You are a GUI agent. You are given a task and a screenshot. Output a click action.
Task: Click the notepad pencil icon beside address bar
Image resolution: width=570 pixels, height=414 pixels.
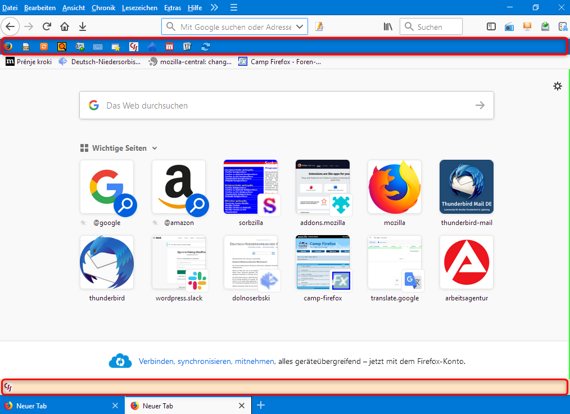[x=319, y=26]
